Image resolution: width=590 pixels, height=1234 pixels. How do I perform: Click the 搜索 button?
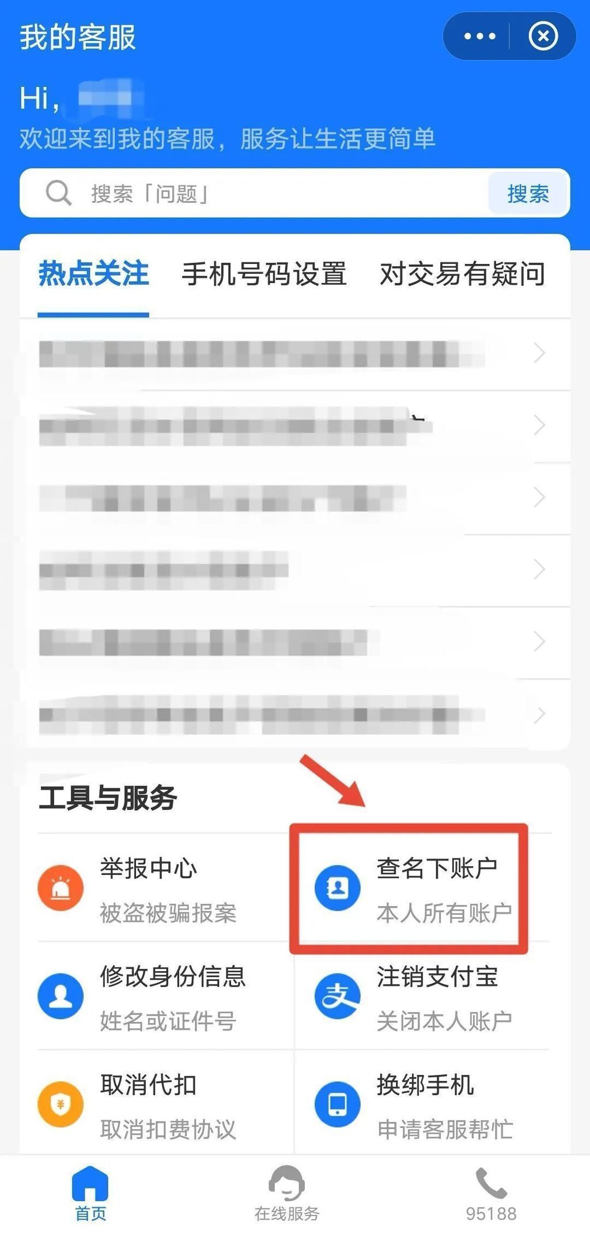tap(528, 194)
